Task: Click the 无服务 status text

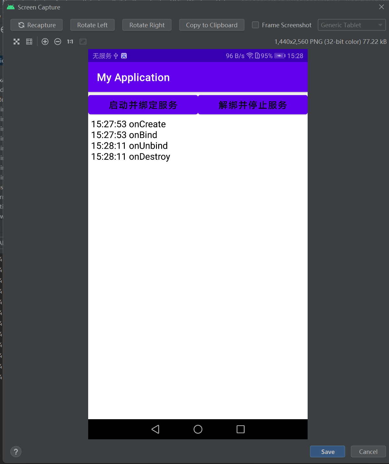Action: coord(102,56)
